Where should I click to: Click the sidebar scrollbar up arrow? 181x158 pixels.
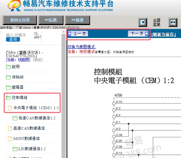(63, 32)
